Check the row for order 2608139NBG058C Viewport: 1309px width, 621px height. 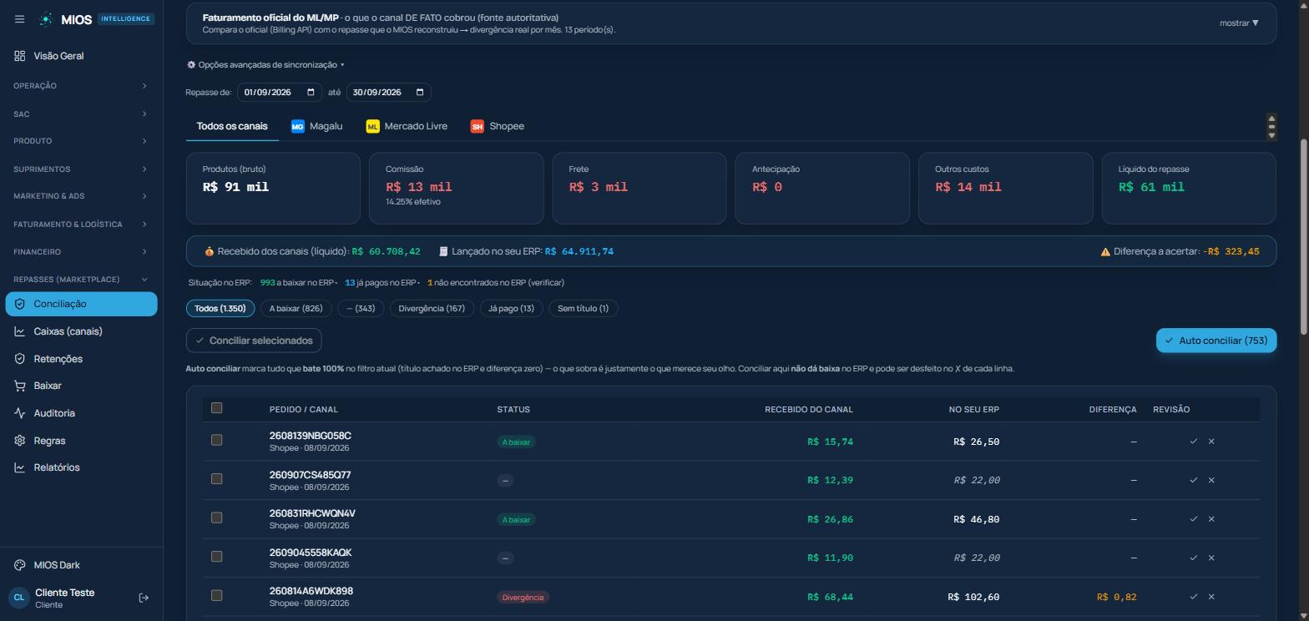217,440
